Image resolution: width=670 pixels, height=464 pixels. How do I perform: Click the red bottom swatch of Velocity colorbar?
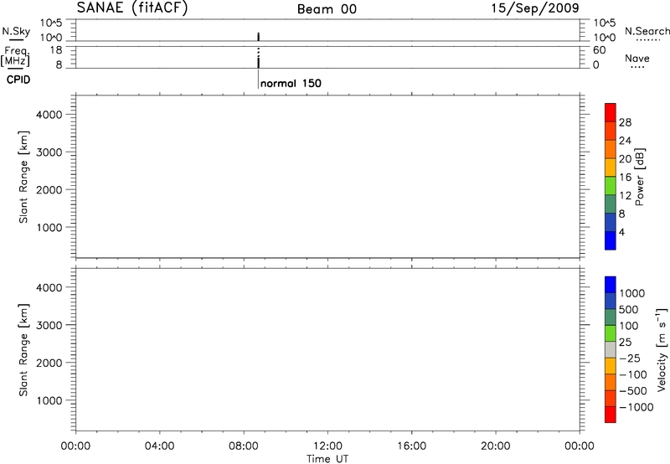(611, 415)
